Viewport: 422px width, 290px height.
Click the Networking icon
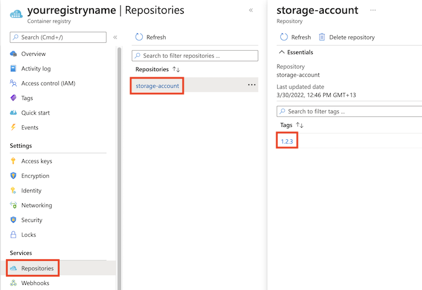click(13, 205)
